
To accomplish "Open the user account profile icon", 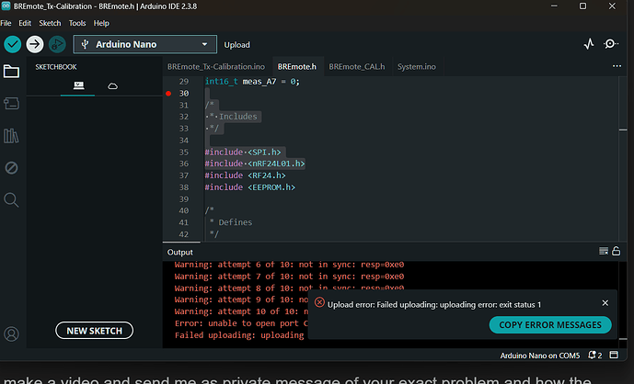I will (11, 333).
